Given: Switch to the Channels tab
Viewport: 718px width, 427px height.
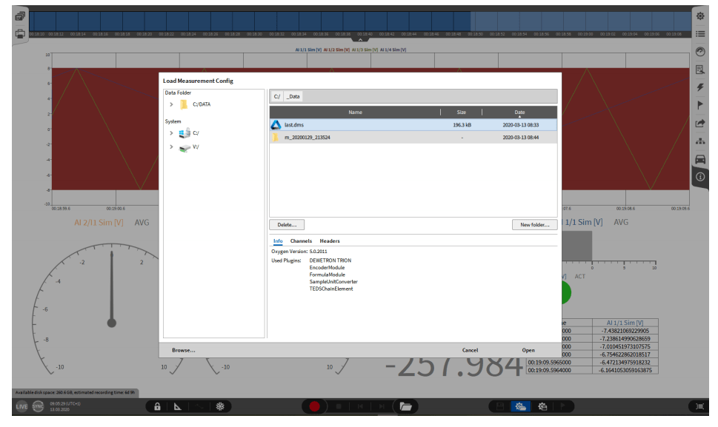Looking at the screenshot, I should tap(301, 241).
